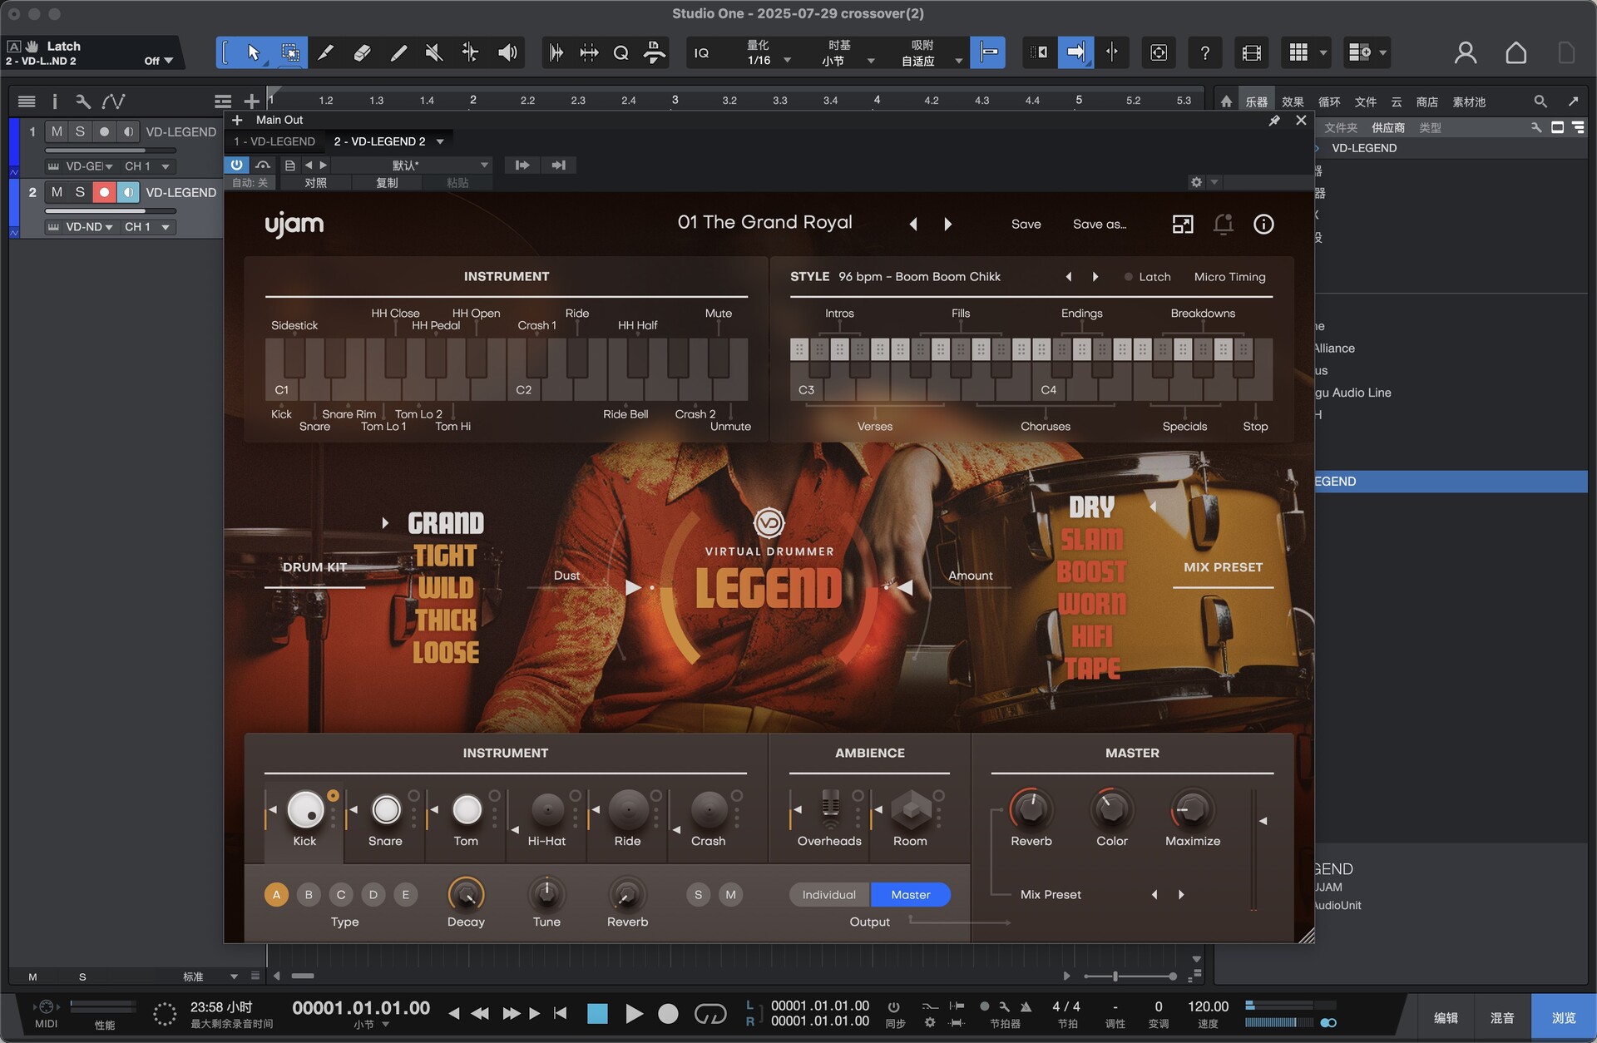1597x1043 pixels.
Task: Open the 商店 browser tab
Action: click(1427, 101)
